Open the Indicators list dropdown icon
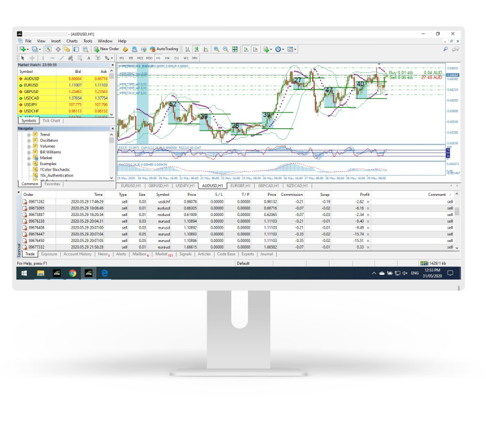 (267, 49)
